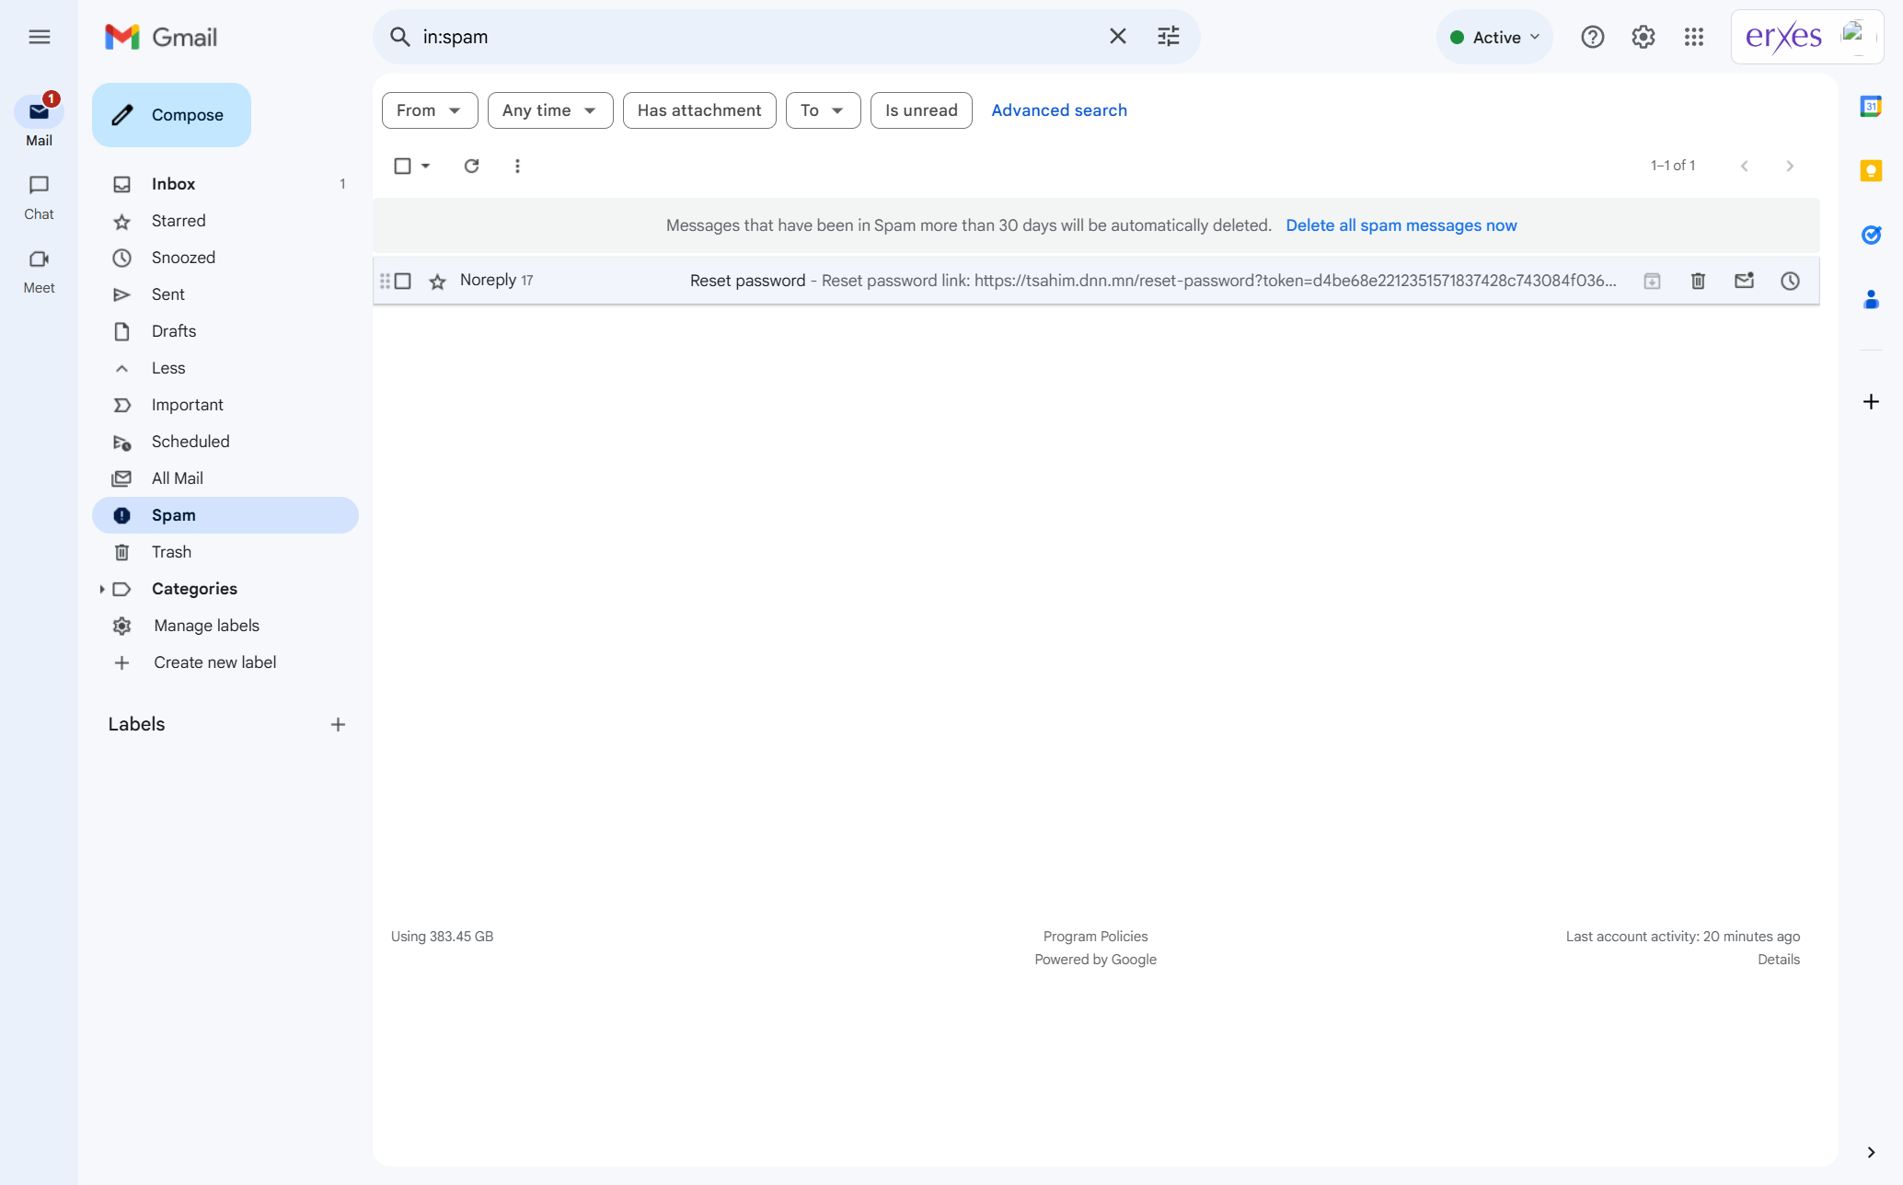Open account activity Details link
Screen dimensions: 1903x1185
1779,960
